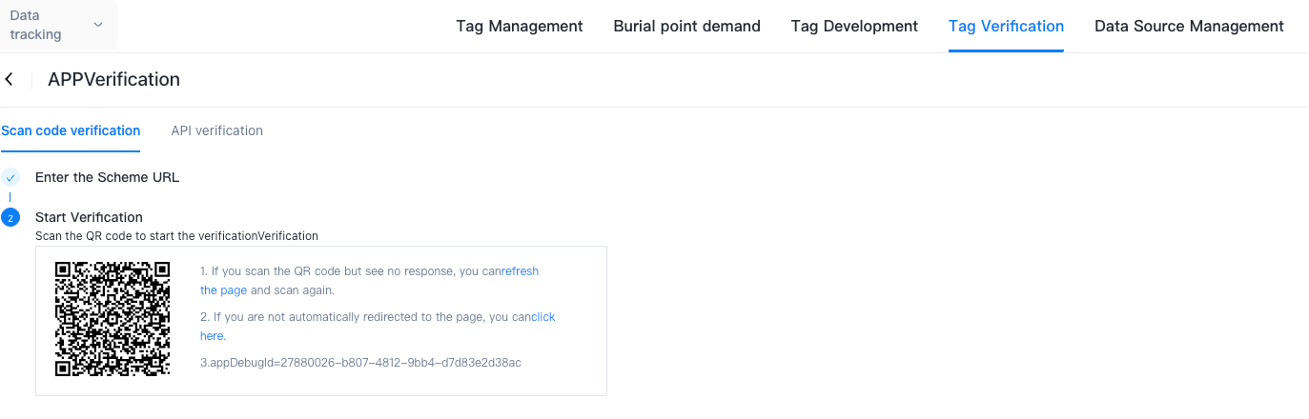1309x419 pixels.
Task: Click the 'Scan the QR code' subtitle
Action: pyautogui.click(x=176, y=235)
